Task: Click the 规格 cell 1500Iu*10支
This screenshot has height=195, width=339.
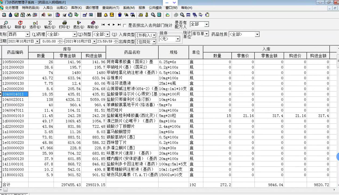Action: tap(173, 175)
